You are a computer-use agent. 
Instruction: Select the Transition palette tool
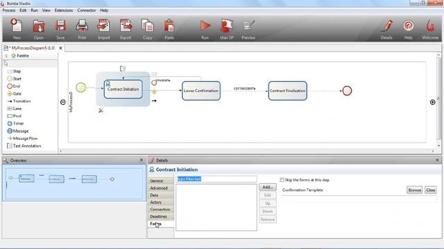(19, 101)
